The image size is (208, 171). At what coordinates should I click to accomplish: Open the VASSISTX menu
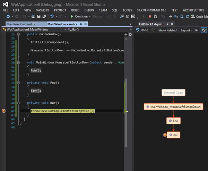coord(43,10)
